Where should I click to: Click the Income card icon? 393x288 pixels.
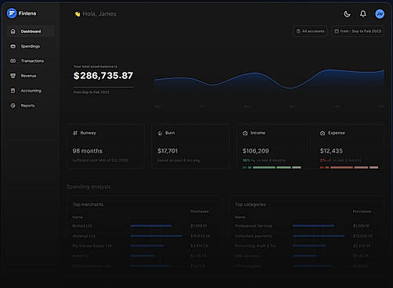[x=245, y=133]
